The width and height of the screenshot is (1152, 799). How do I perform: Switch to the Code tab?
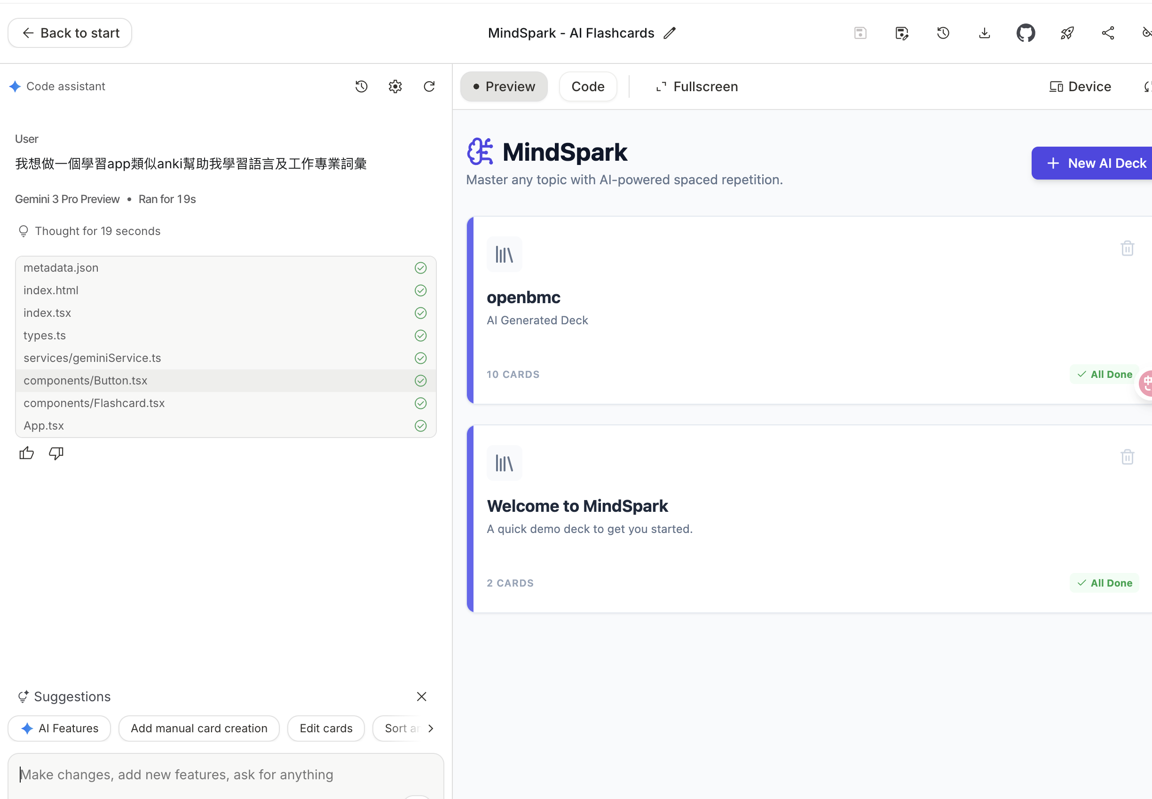point(588,86)
